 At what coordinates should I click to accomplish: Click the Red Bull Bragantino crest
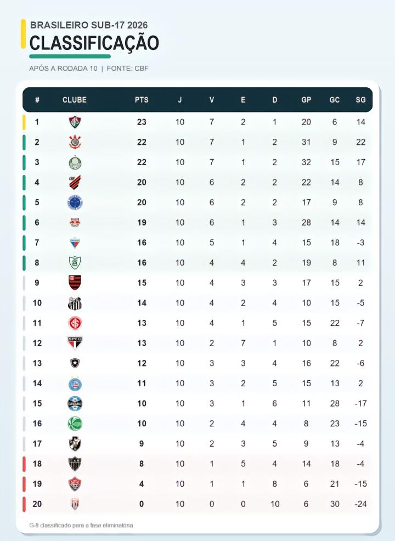coord(75,223)
